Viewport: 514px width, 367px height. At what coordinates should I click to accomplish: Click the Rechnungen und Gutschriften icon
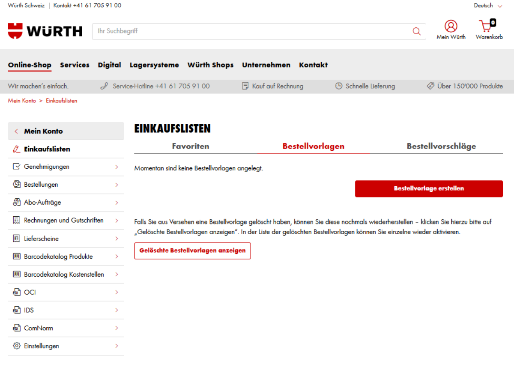point(17,221)
